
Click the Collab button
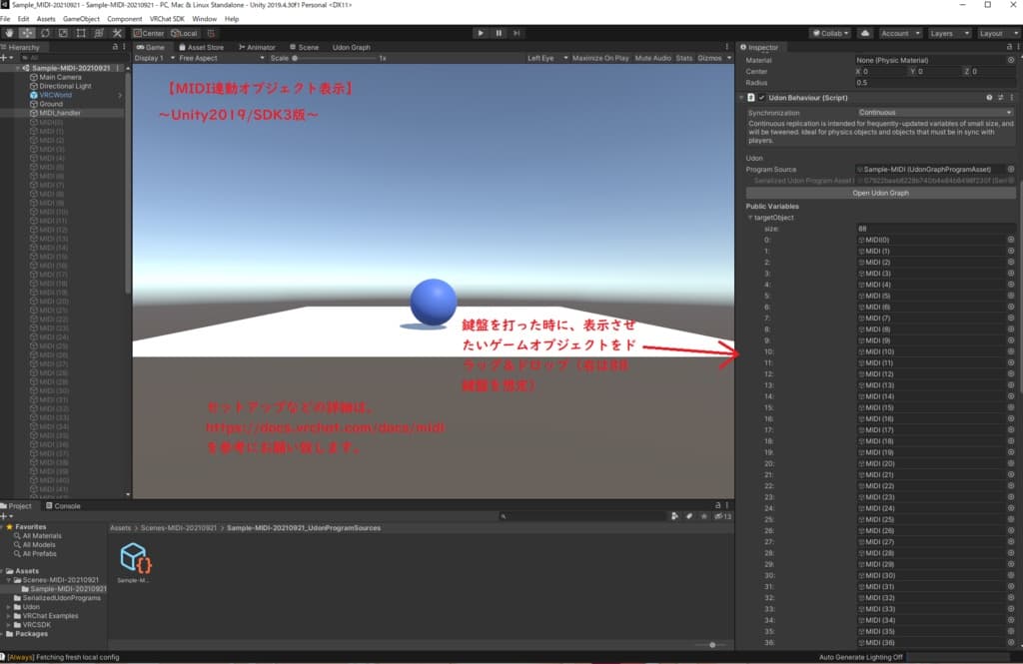830,33
